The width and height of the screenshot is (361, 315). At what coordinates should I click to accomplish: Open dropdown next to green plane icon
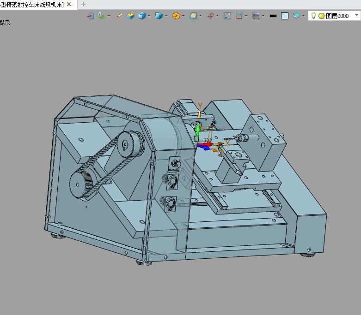109,16
